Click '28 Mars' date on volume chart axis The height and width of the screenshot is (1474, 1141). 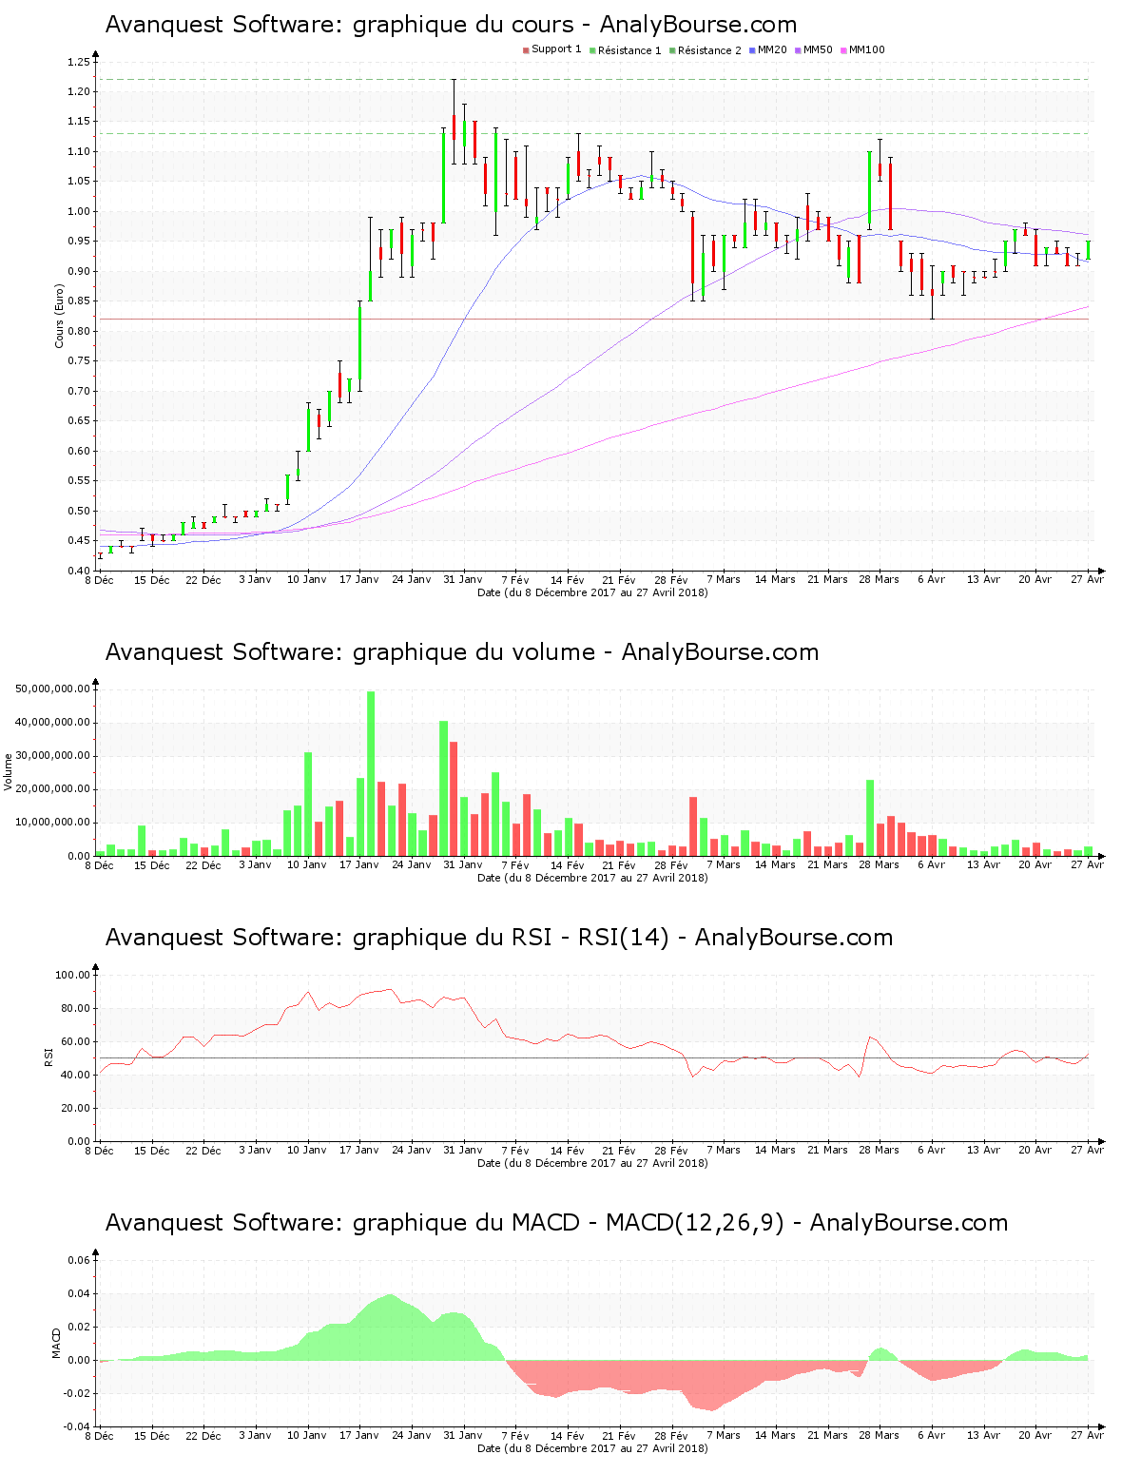(x=879, y=864)
